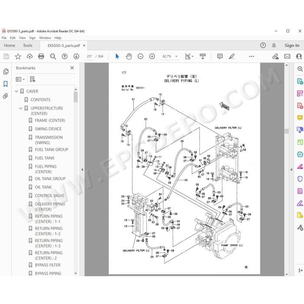This screenshot has width=304, height=304.
Task: Open the CONTROL VALVE bookmark
Action: (50, 195)
